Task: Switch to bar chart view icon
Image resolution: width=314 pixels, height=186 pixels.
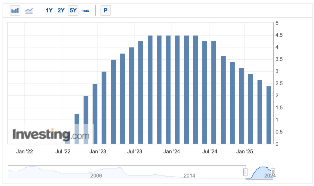Action: [x=15, y=11]
